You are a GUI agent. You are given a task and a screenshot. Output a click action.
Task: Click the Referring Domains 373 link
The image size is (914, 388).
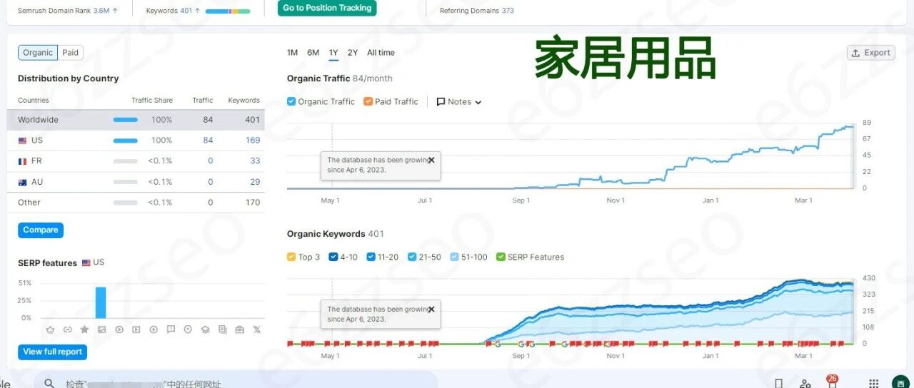[x=476, y=11]
